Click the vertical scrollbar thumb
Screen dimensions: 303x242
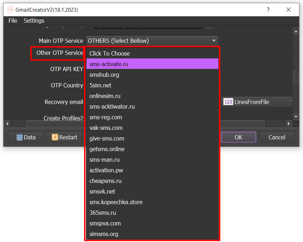click(296, 77)
